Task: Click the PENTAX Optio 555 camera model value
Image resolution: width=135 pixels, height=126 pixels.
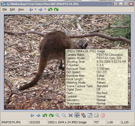Action: (x=109, y=58)
